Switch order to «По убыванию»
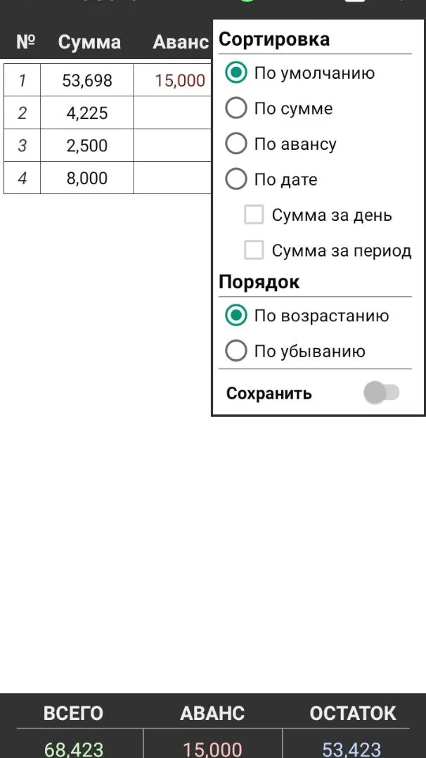The image size is (426, 758). [x=237, y=350]
